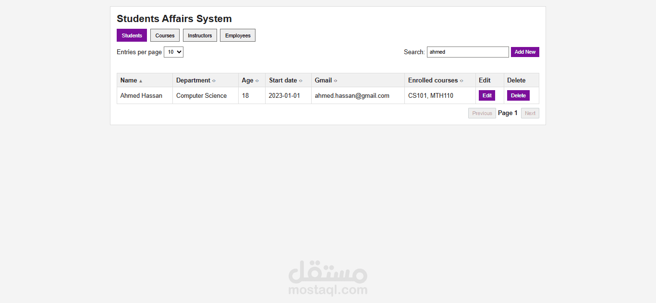Select the Computer Science cell
Screen dimensions: 656x303
[x=206, y=95]
